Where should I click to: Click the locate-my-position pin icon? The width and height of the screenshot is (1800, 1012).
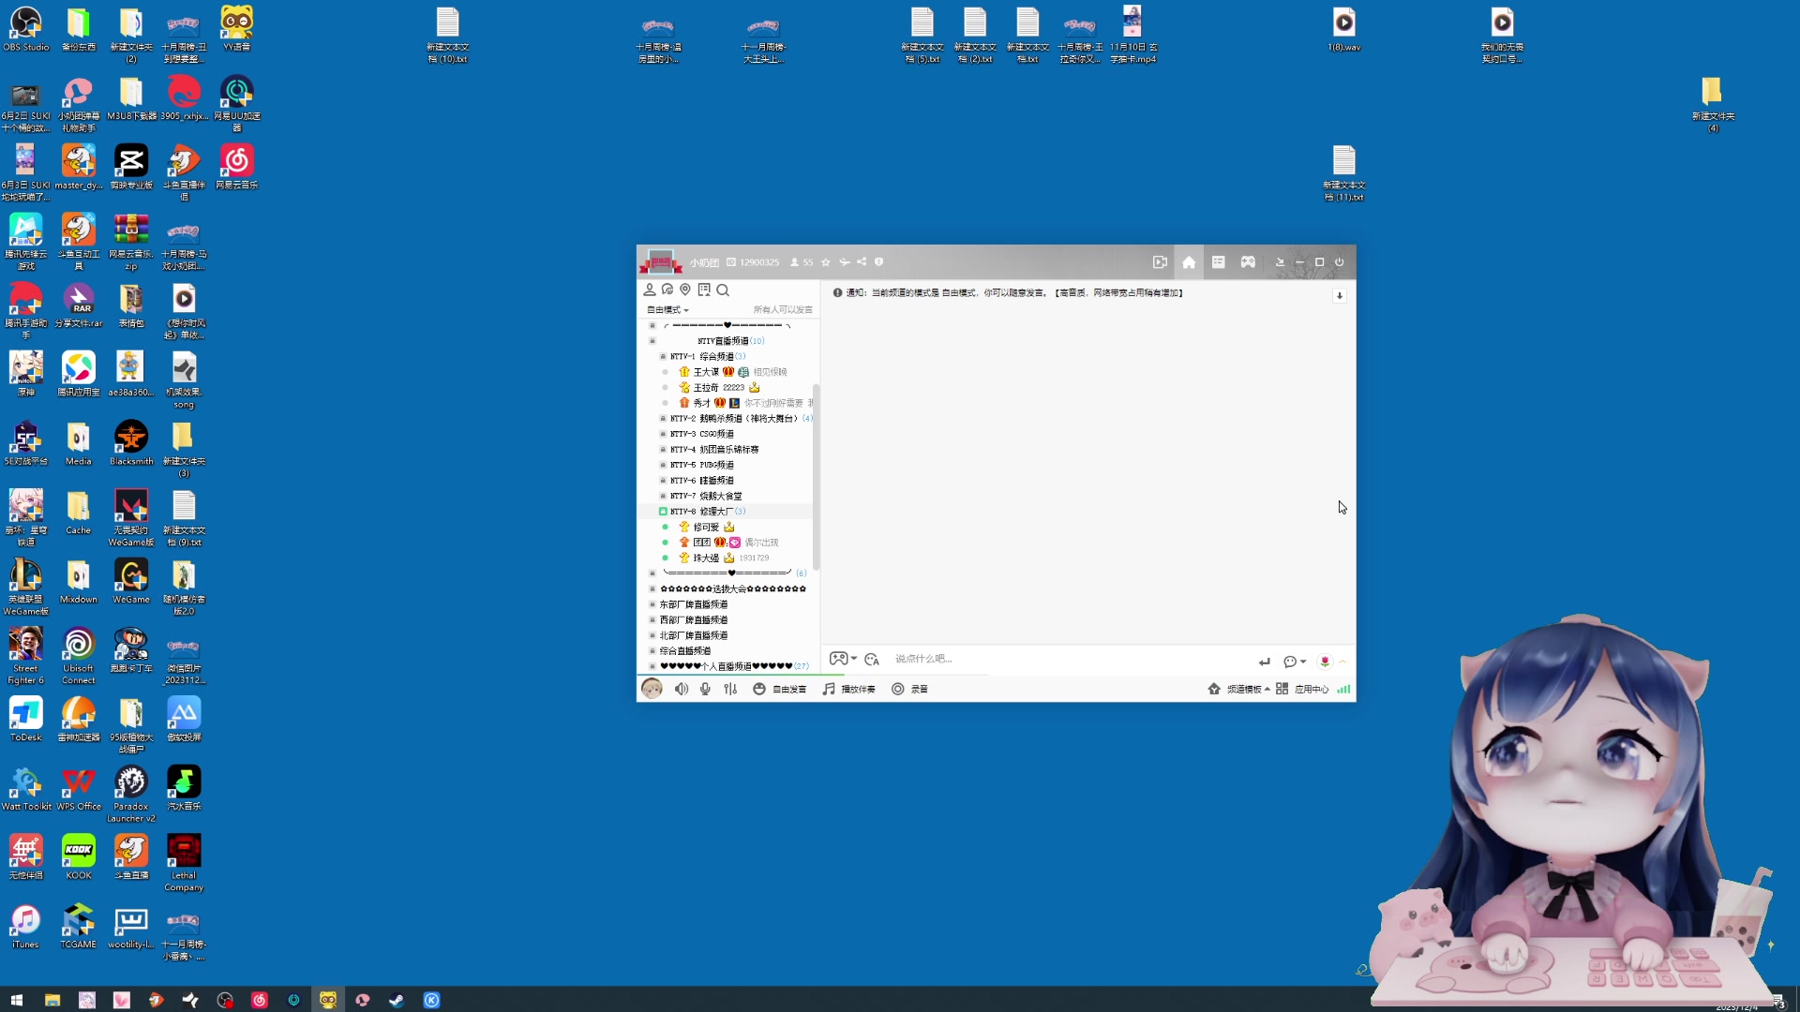click(685, 290)
